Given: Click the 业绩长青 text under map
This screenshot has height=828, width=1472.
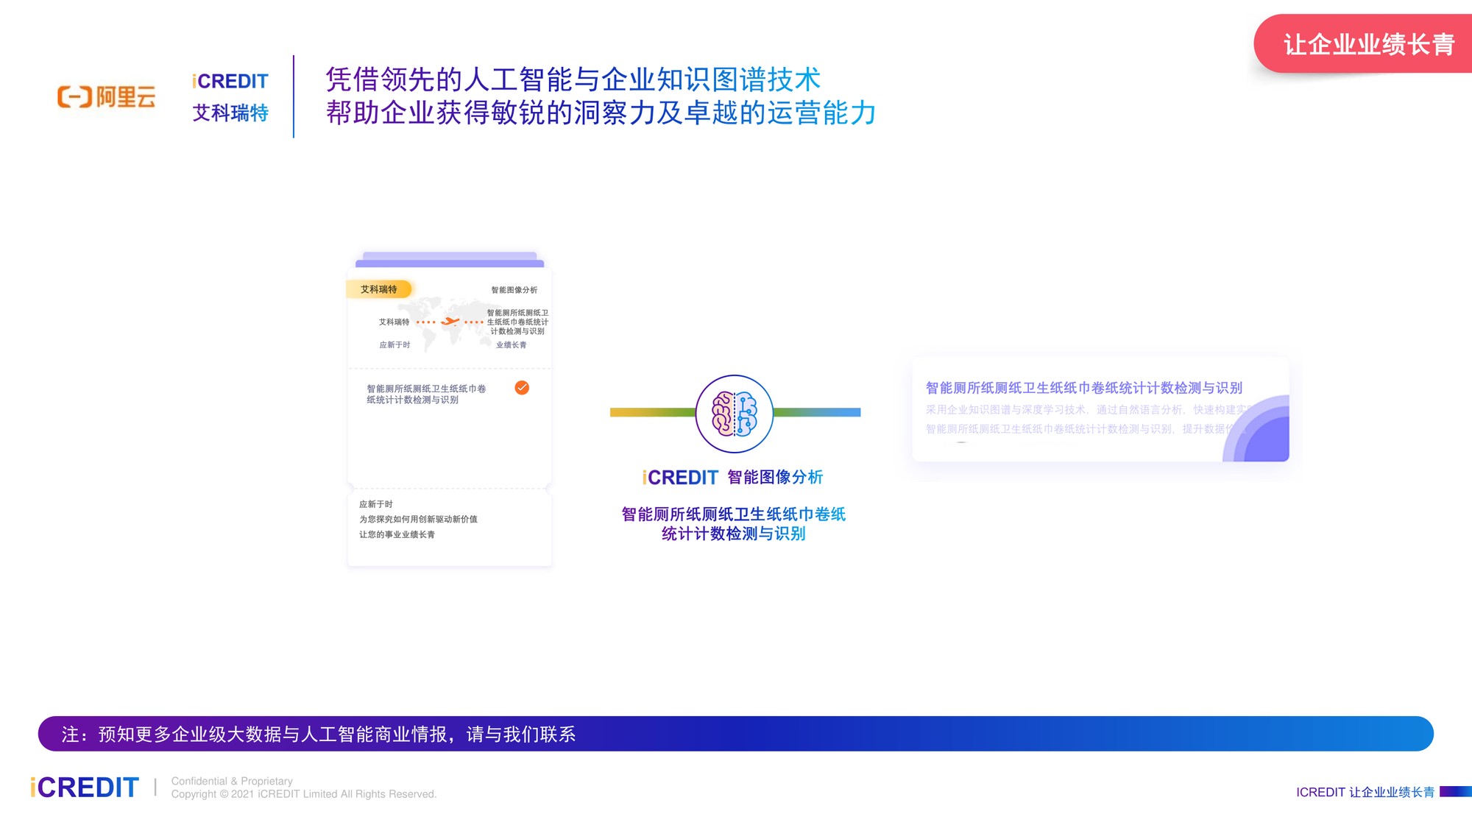Looking at the screenshot, I should pos(511,344).
